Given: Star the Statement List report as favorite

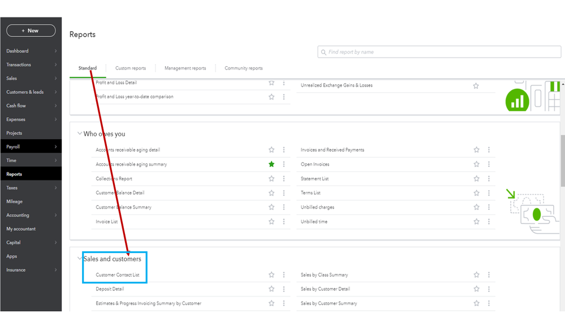Looking at the screenshot, I should [x=476, y=179].
